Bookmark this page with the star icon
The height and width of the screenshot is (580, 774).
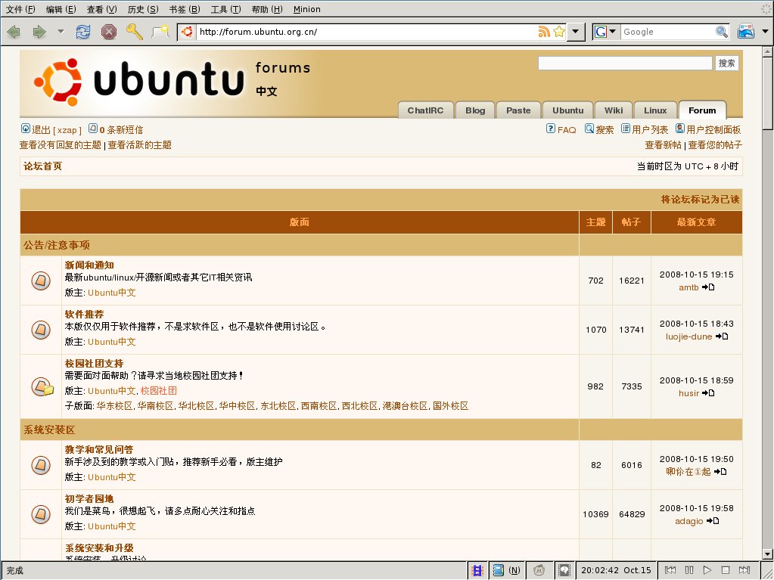pos(559,32)
